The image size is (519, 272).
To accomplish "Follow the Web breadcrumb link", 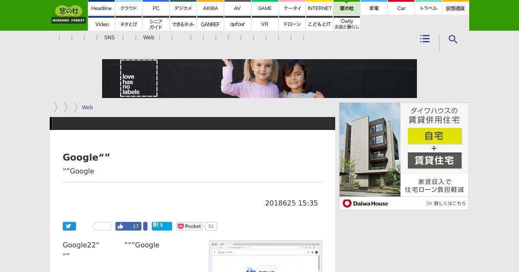I will point(87,108).
